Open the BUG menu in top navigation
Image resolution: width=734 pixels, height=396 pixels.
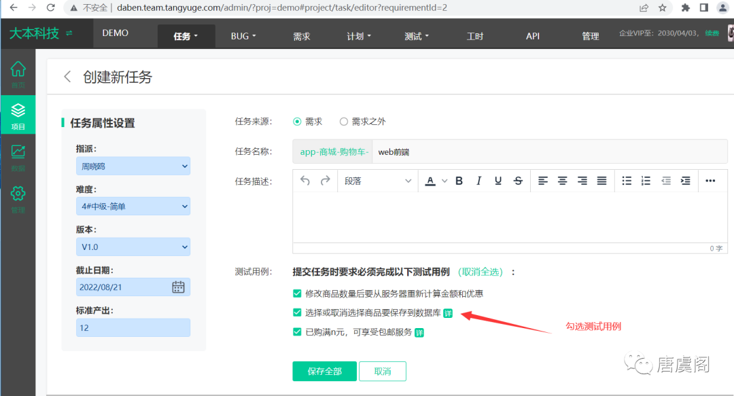point(243,36)
